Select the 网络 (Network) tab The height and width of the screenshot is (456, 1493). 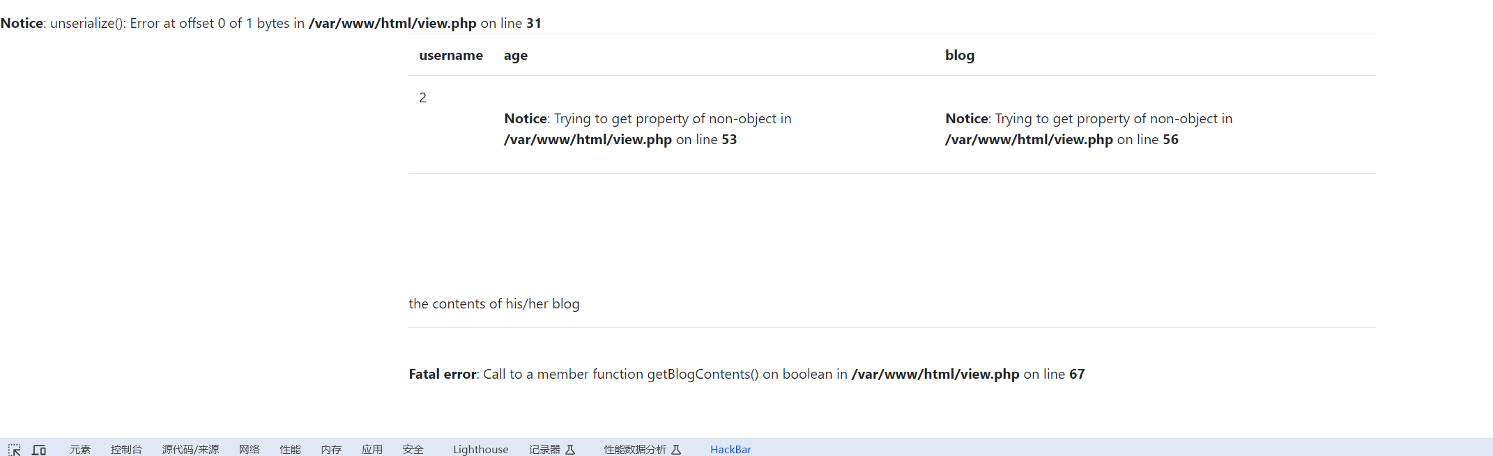[249, 450]
